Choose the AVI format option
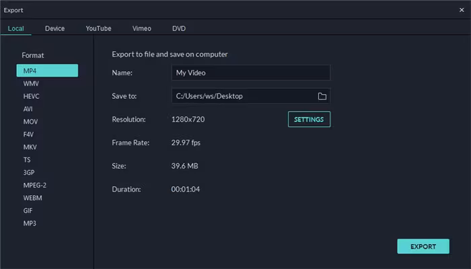This screenshot has height=269, width=471. [x=29, y=109]
